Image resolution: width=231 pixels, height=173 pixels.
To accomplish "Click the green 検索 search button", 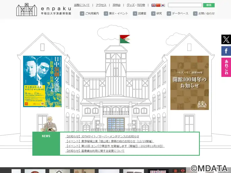I will [x=209, y=5].
